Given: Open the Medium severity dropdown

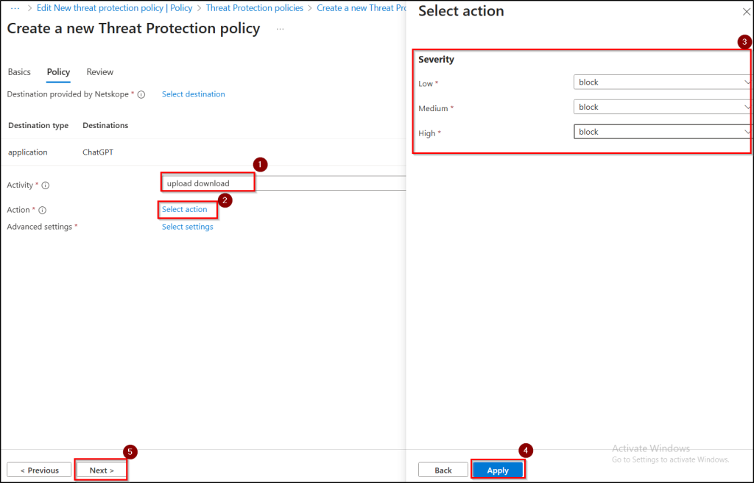Looking at the screenshot, I should [x=661, y=107].
